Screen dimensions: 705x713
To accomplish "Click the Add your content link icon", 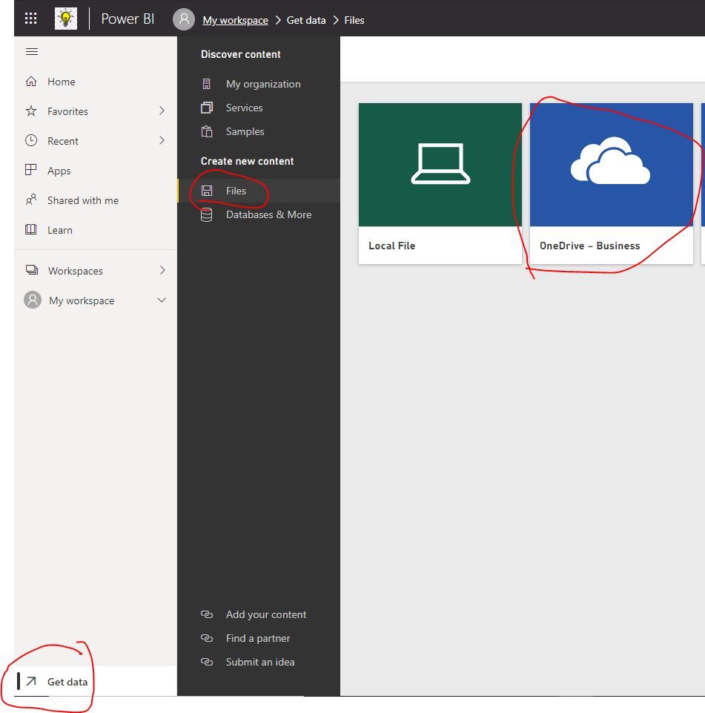I will click(x=207, y=614).
